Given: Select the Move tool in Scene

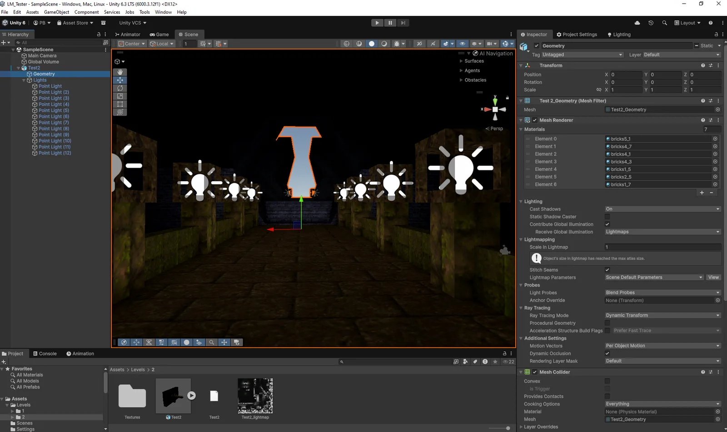Looking at the screenshot, I should [x=120, y=80].
